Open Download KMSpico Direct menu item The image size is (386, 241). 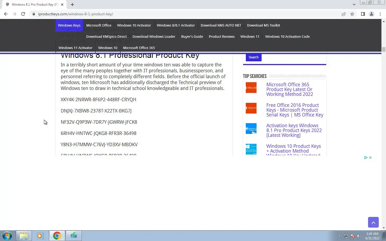pos(106,36)
